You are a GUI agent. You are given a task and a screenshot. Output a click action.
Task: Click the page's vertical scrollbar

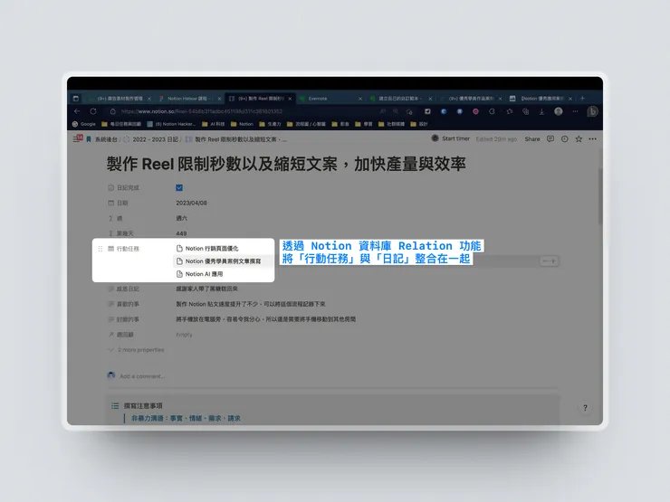600,196
